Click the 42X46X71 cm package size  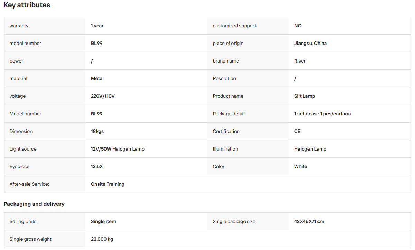(x=309, y=222)
